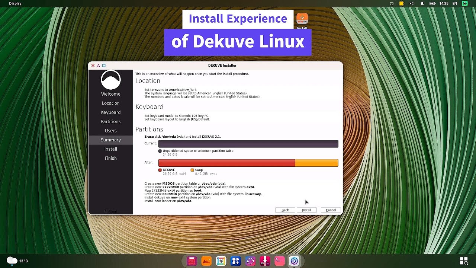This screenshot has height=268, width=476.
Task: Click '26.59 GiB ext4' partition size text
Action: point(174,174)
